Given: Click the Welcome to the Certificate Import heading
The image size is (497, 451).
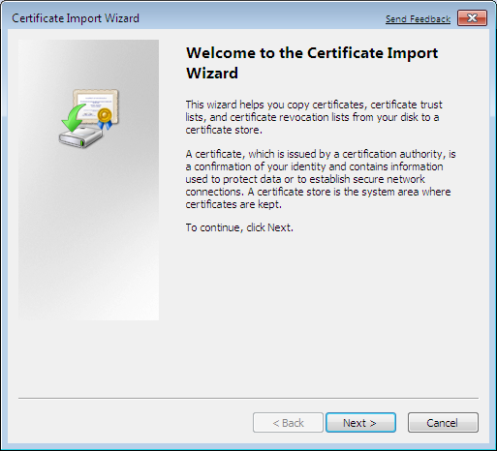Looking at the screenshot, I should pyautogui.click(x=312, y=53).
